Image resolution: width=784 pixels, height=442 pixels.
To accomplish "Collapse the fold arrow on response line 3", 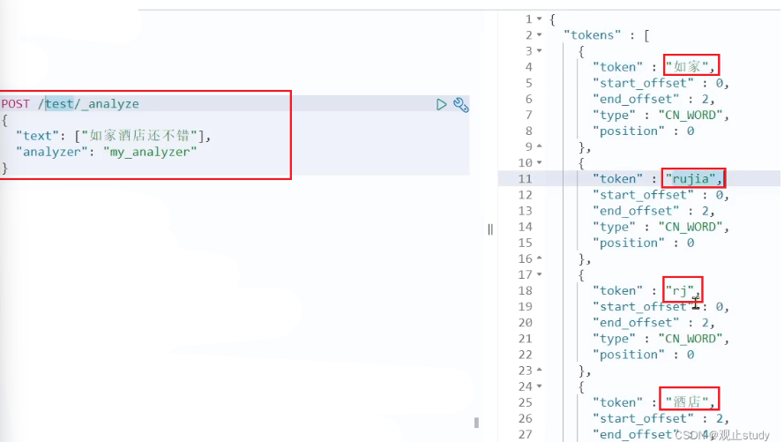I will pyautogui.click(x=540, y=51).
